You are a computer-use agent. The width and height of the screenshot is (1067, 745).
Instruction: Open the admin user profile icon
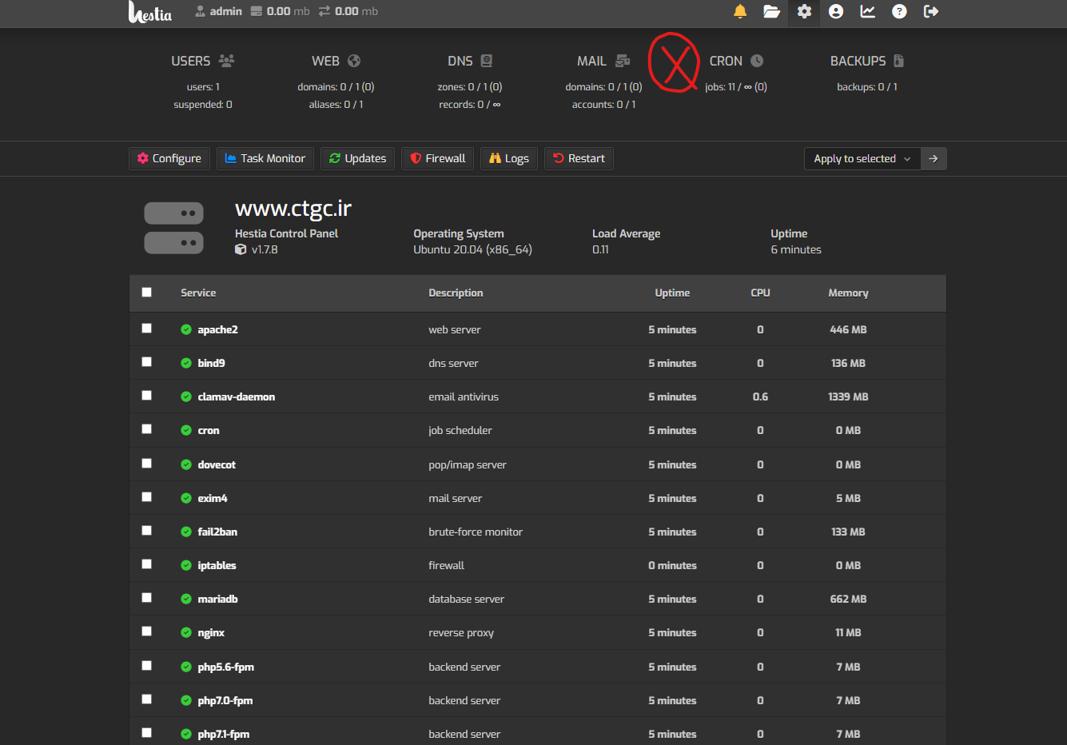point(836,11)
